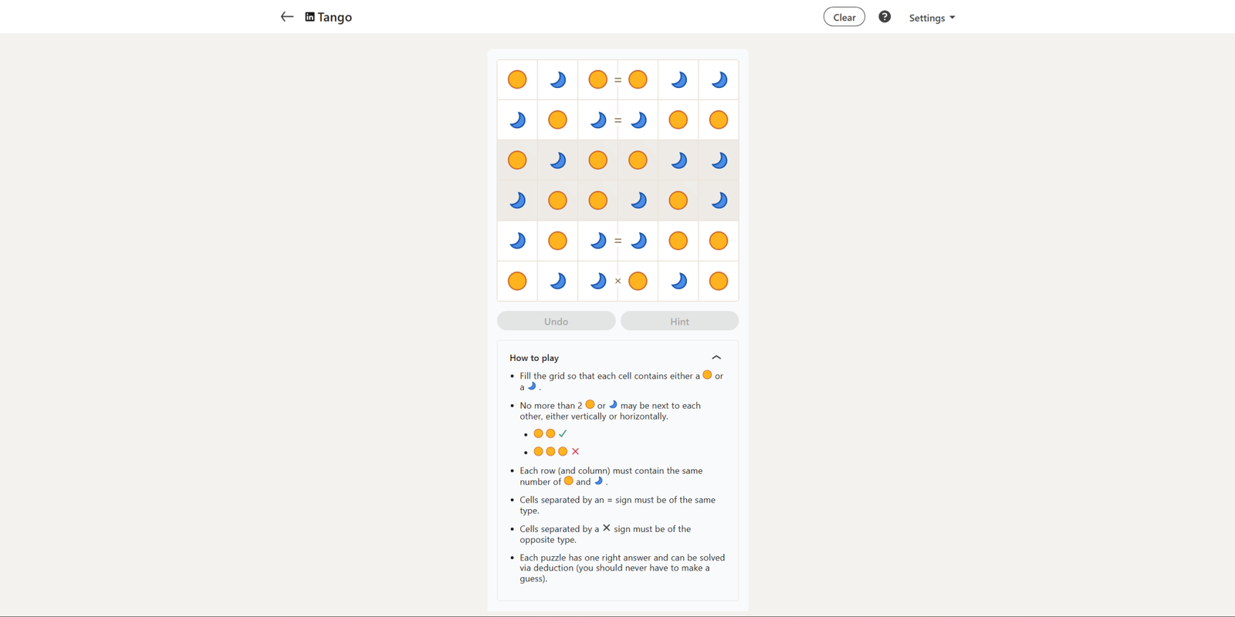Toggle the bottom-left corner sun cell
1235x617 pixels.
[517, 281]
